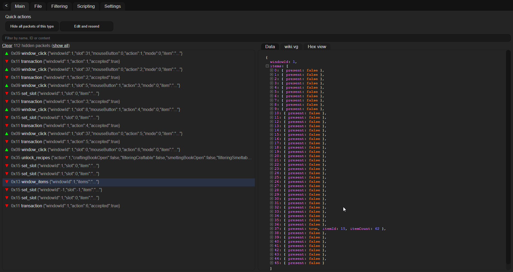Expand item entry 10

[x=271, y=113]
